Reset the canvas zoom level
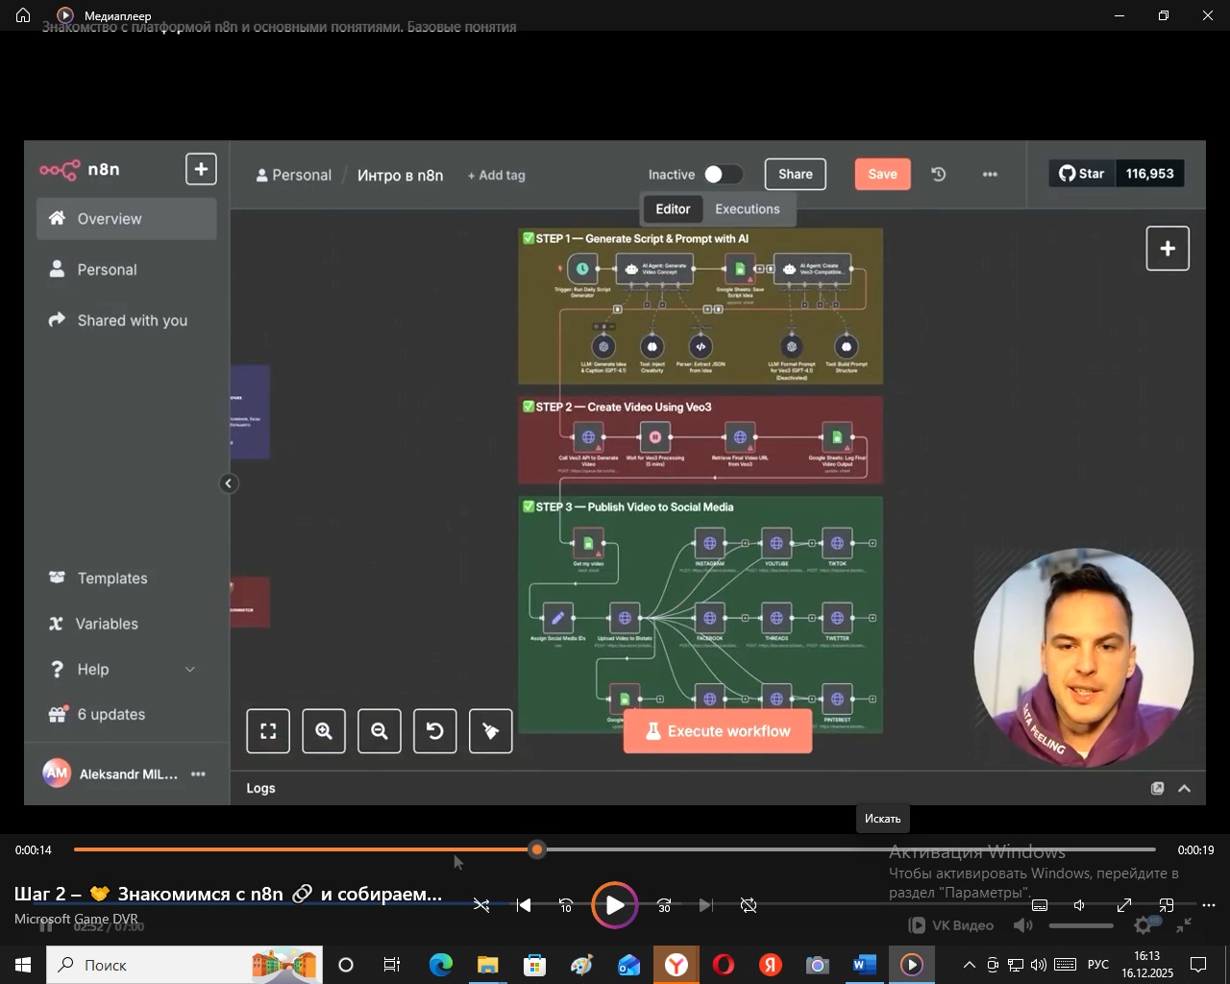The height and width of the screenshot is (984, 1230). 435,731
